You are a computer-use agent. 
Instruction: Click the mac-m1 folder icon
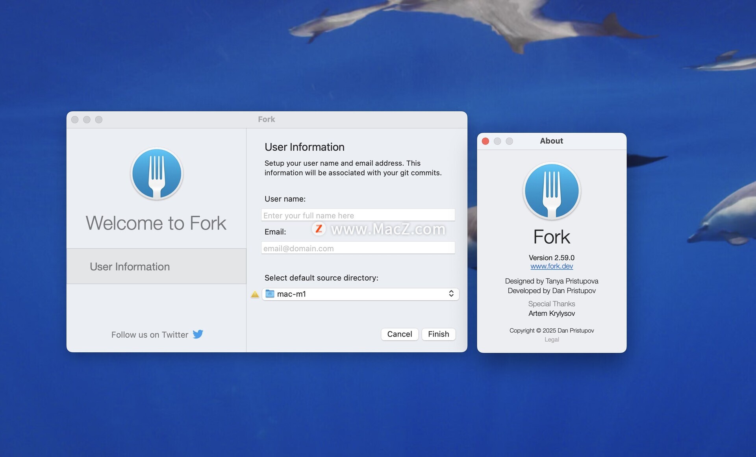270,294
